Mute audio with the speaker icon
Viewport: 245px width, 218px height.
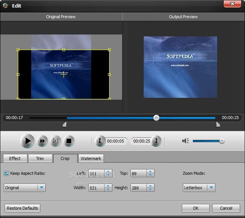click(186, 141)
